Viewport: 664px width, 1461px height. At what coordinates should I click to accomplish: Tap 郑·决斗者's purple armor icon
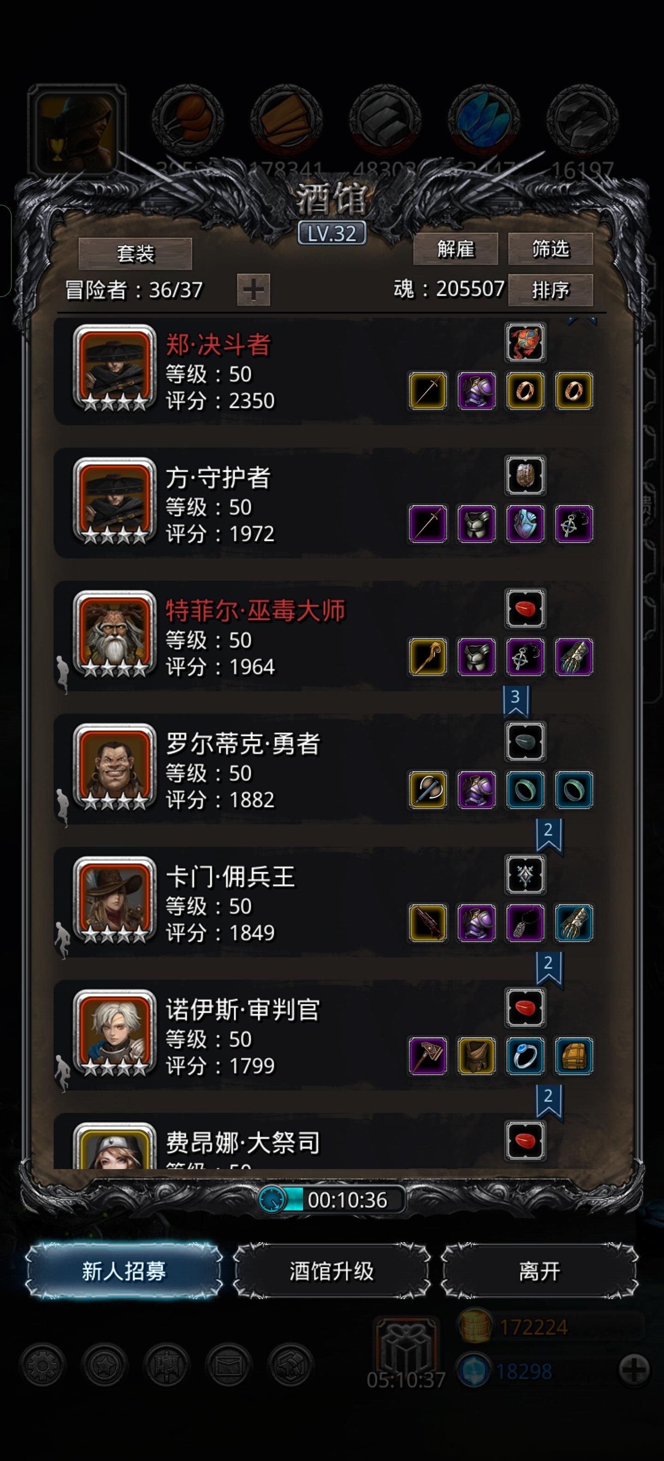[476, 391]
